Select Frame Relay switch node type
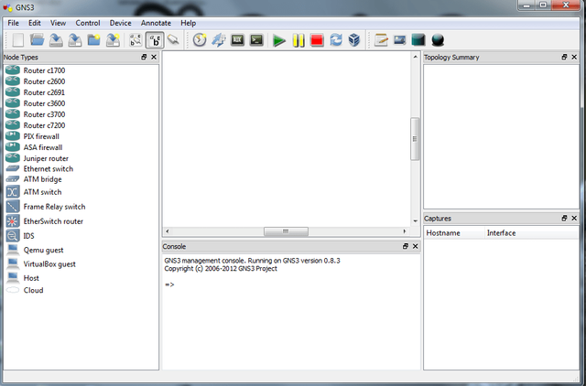The image size is (586, 386). pos(46,207)
